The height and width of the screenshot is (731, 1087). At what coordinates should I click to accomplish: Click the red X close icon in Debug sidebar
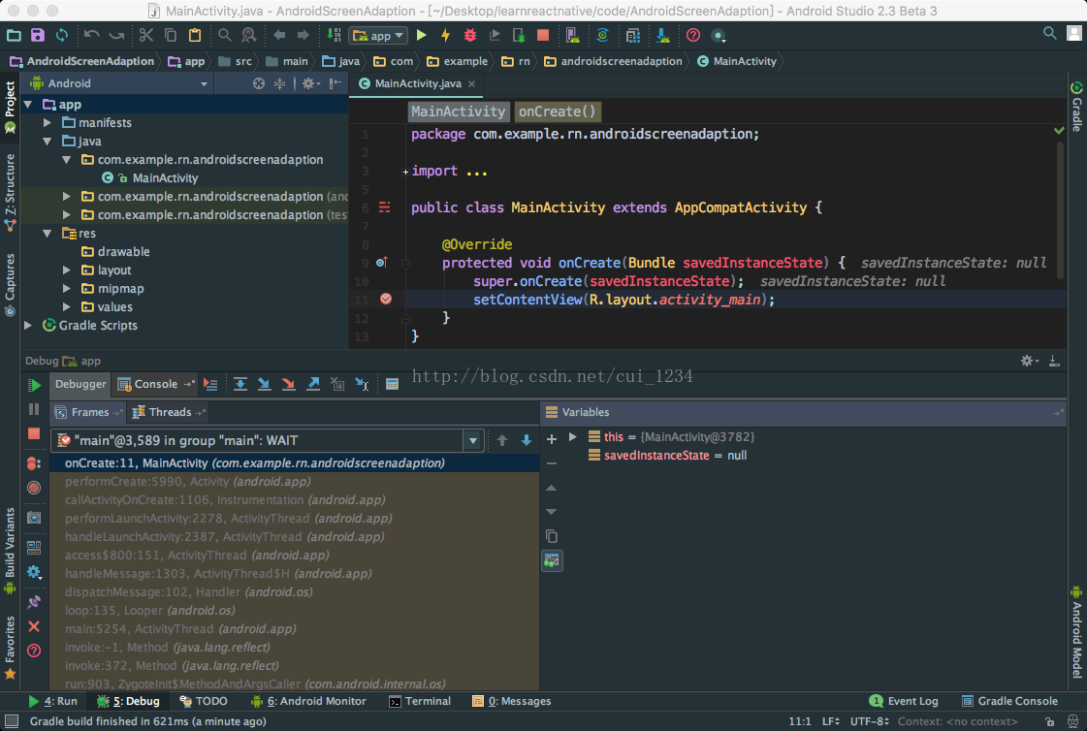[x=33, y=626]
